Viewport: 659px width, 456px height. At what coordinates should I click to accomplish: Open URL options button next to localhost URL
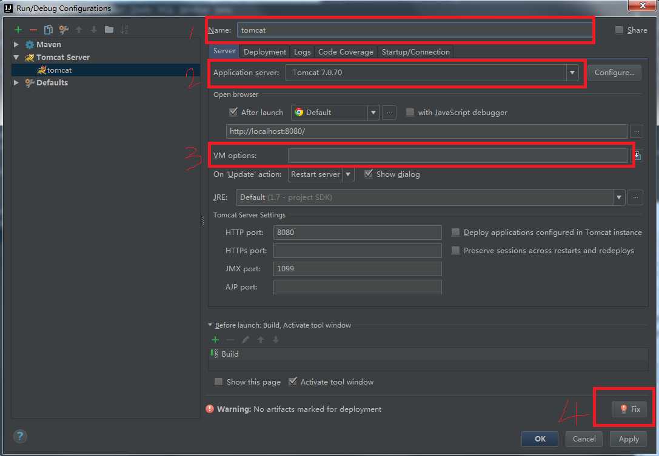click(x=637, y=131)
